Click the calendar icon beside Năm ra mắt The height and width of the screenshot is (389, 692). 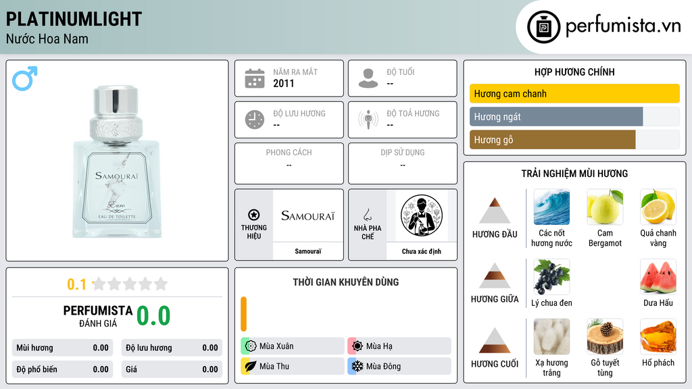coord(255,78)
